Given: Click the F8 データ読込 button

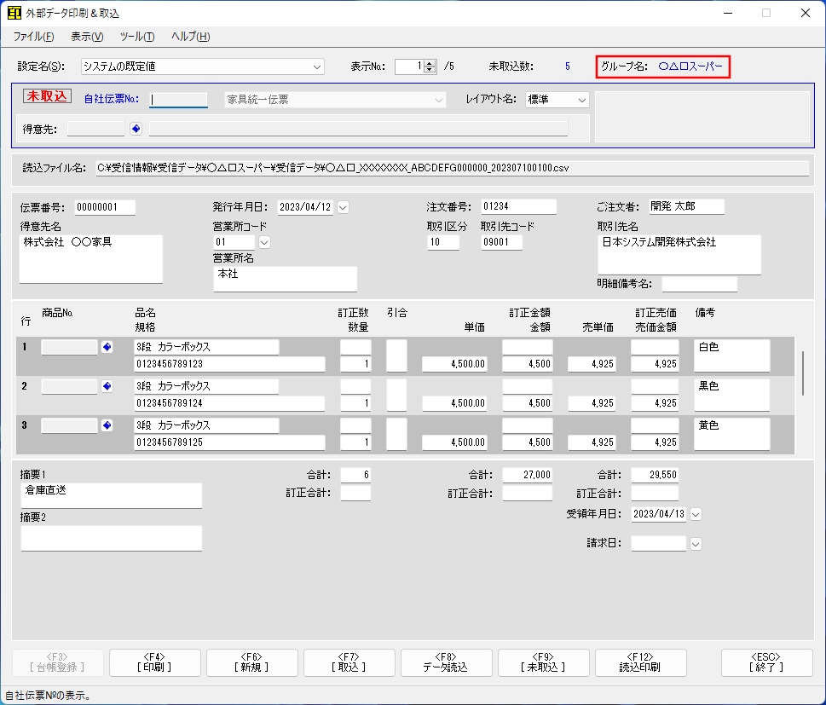Looking at the screenshot, I should [446, 662].
